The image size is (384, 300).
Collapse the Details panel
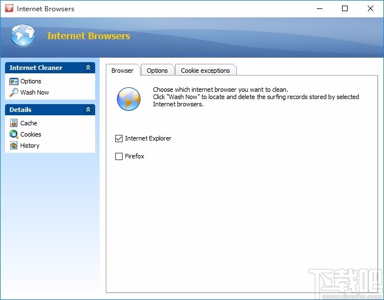pyautogui.click(x=88, y=110)
